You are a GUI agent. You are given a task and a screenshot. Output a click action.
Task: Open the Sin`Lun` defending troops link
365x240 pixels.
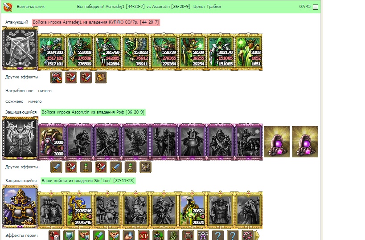pos(88,181)
